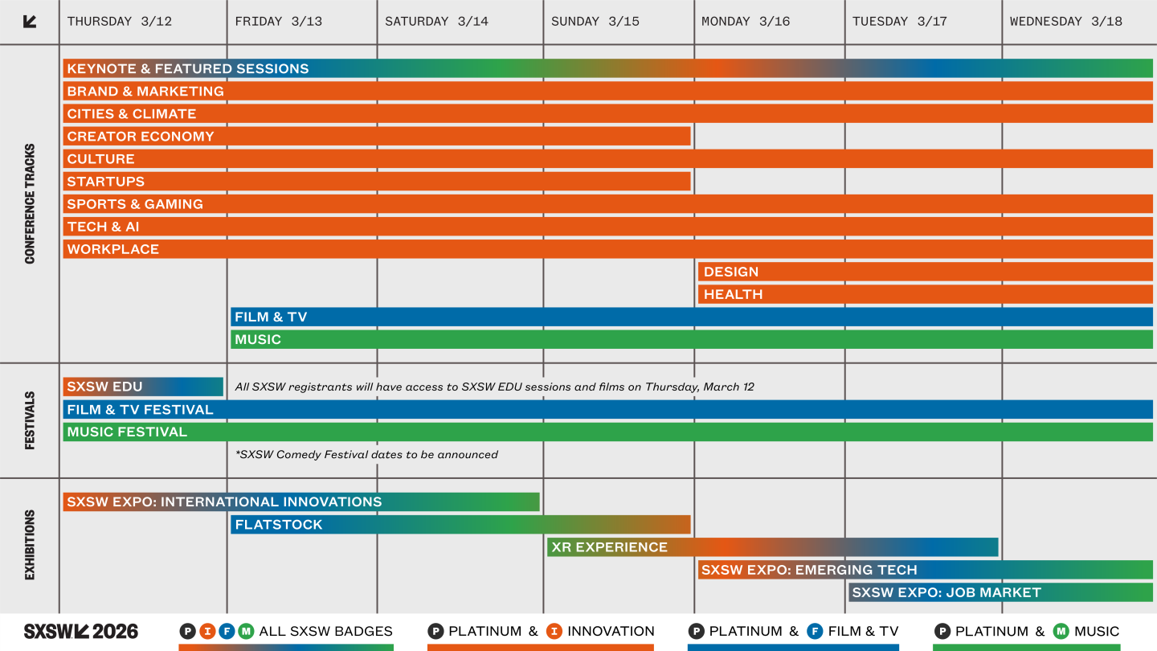Open the Culture track bar

608,158
